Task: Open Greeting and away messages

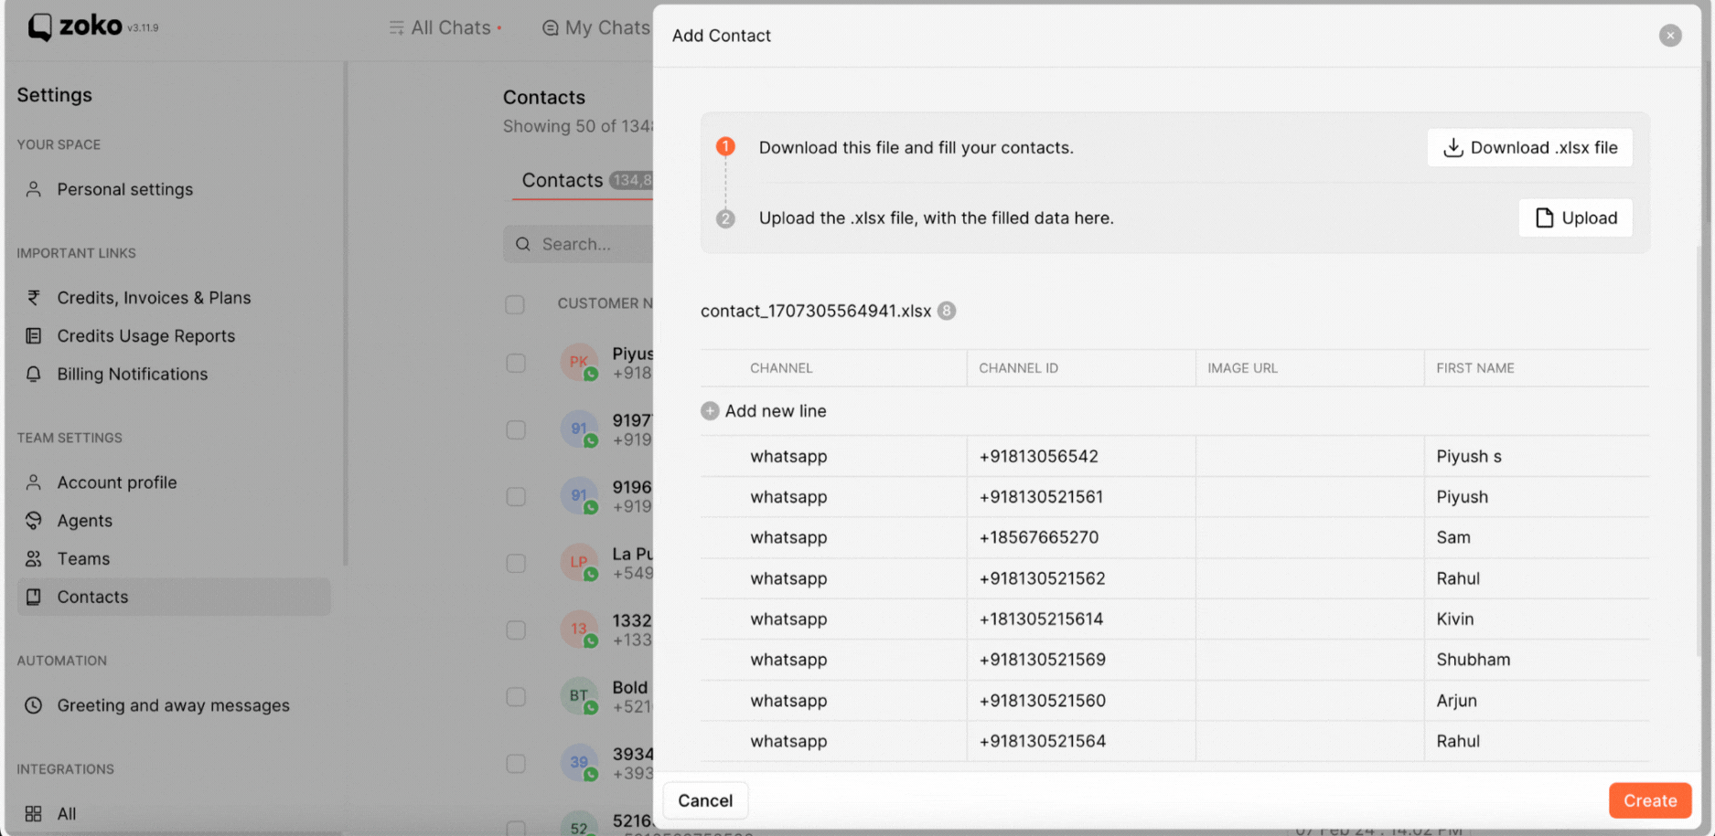Action: click(x=174, y=705)
